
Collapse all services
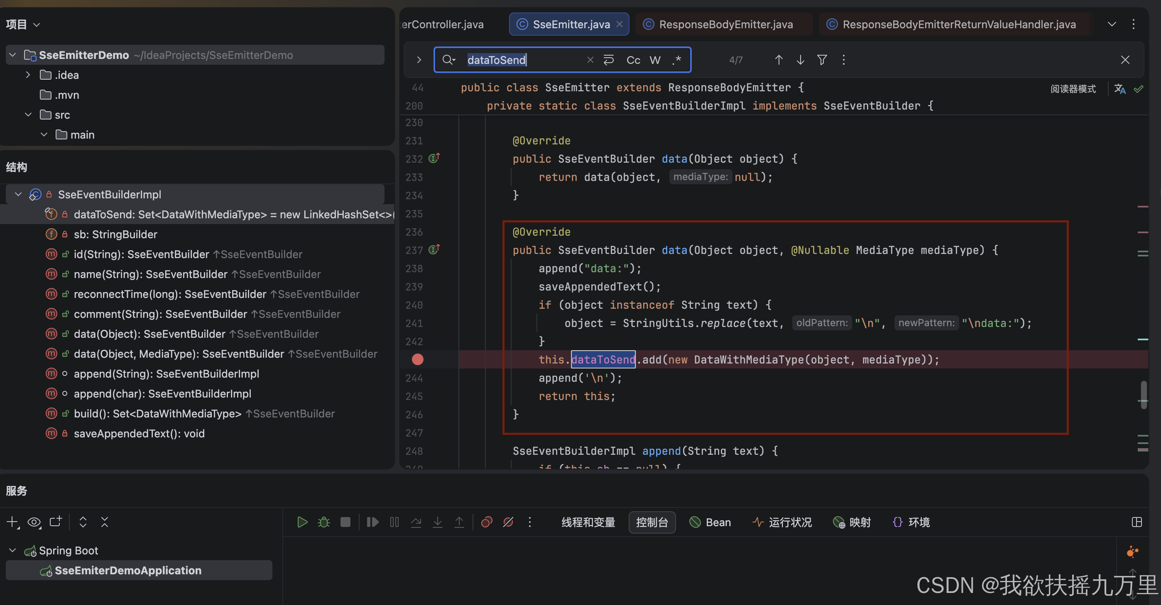point(105,522)
